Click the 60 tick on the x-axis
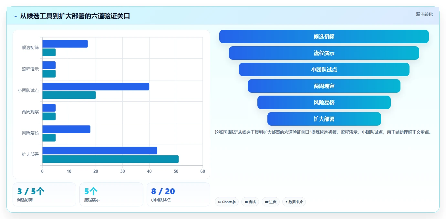The height and width of the screenshot is (219, 446). pyautogui.click(x=202, y=171)
